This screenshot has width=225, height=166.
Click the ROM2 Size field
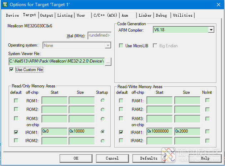click(x=82, y=109)
